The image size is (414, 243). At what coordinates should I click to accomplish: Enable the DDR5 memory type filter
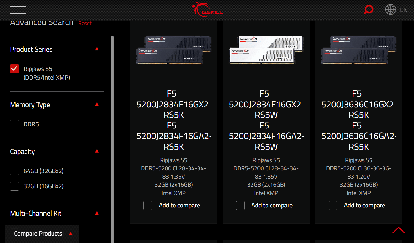(14, 124)
